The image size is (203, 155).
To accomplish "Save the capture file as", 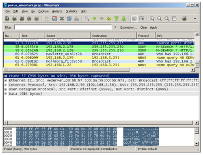I will [x=54, y=19].
